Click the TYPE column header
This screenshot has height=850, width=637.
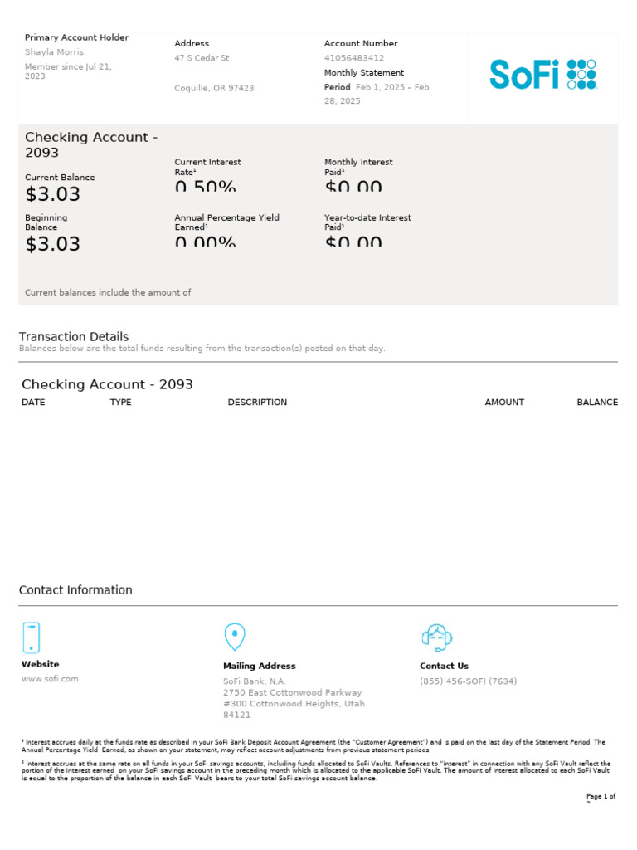(120, 403)
